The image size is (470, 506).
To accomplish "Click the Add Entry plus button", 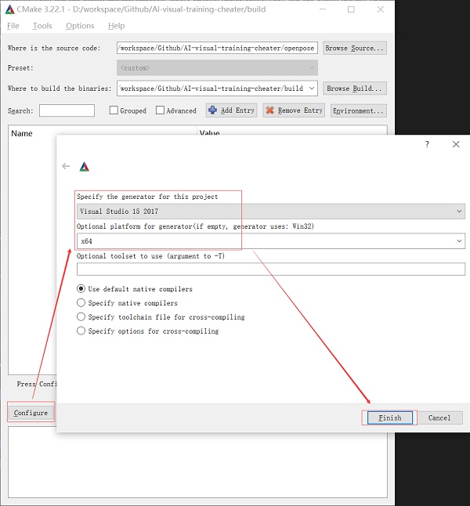I will (231, 110).
